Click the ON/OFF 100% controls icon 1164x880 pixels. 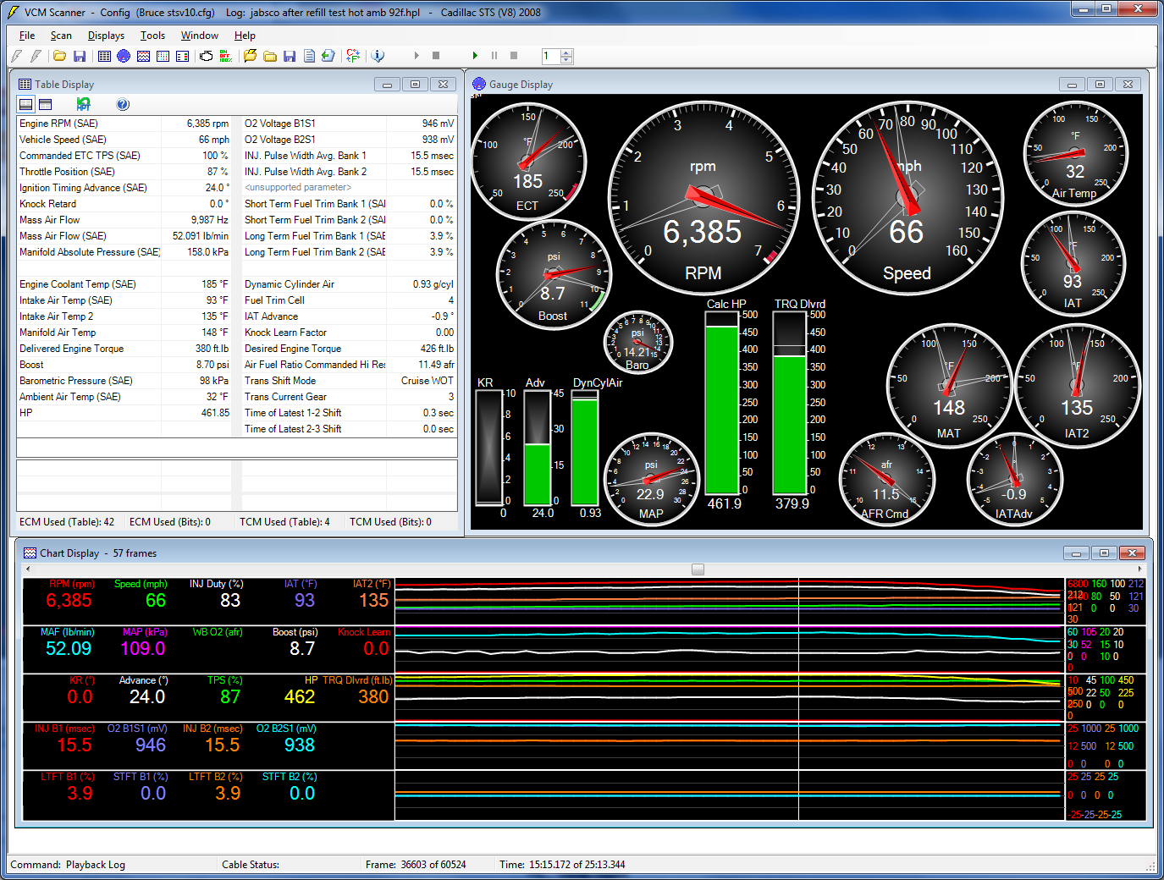coord(225,56)
